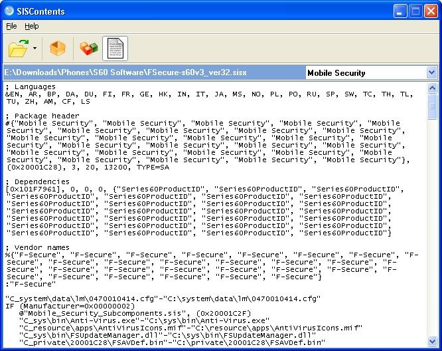Image resolution: width=442 pixels, height=351 pixels.
Task: Open the Help menu
Action: coord(32,27)
